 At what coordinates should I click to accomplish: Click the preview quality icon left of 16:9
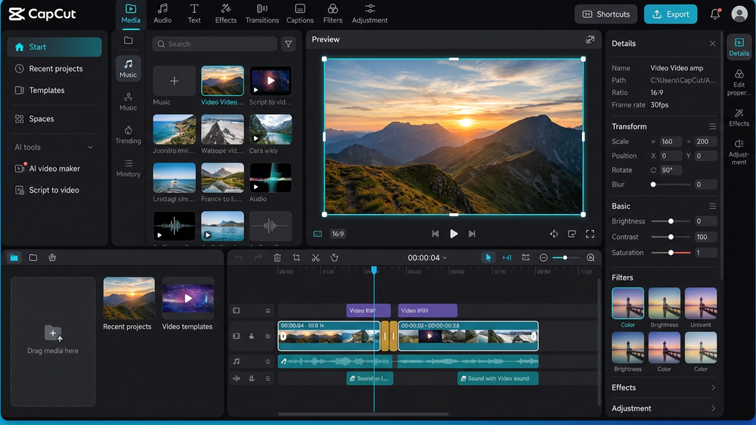[x=318, y=234]
